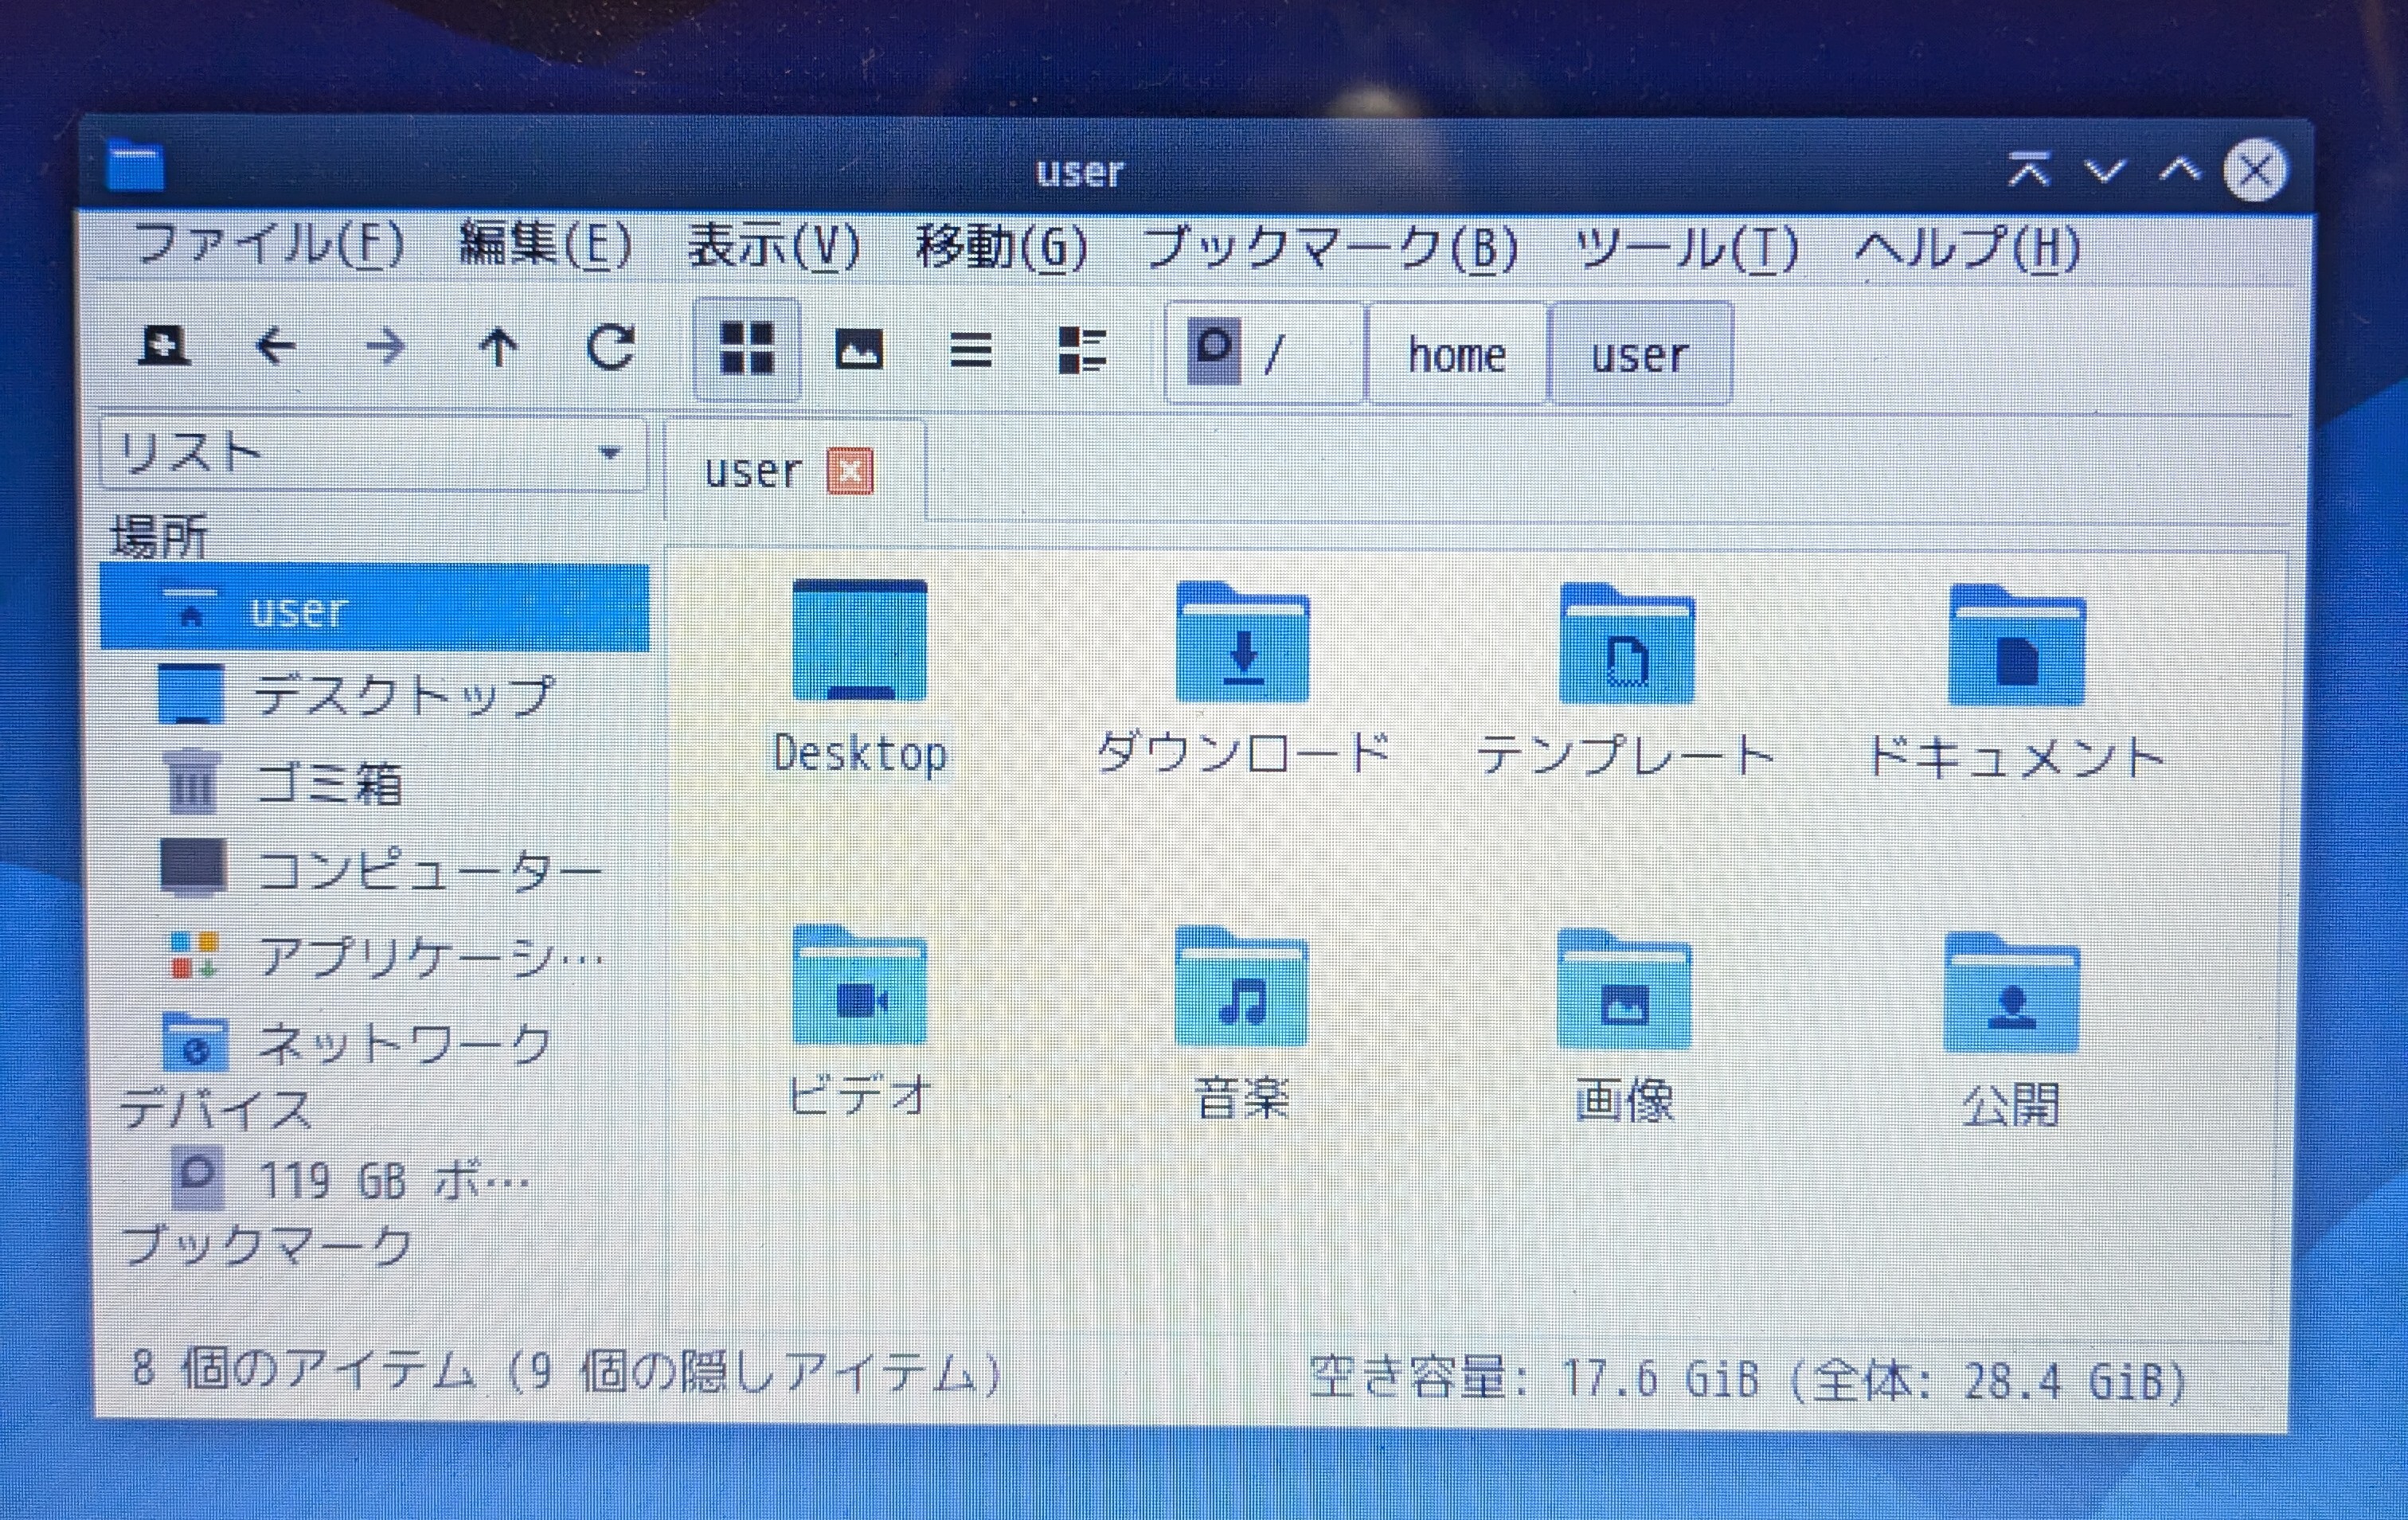The height and width of the screenshot is (1520, 2408).
Task: Switch to icon view mode
Action: point(747,349)
